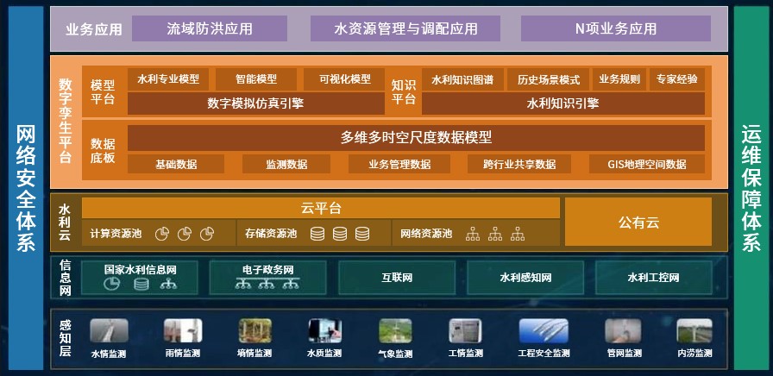Viewport: 773px width, 376px height.
Task: Click the N项业务应用 block
Action: point(616,28)
